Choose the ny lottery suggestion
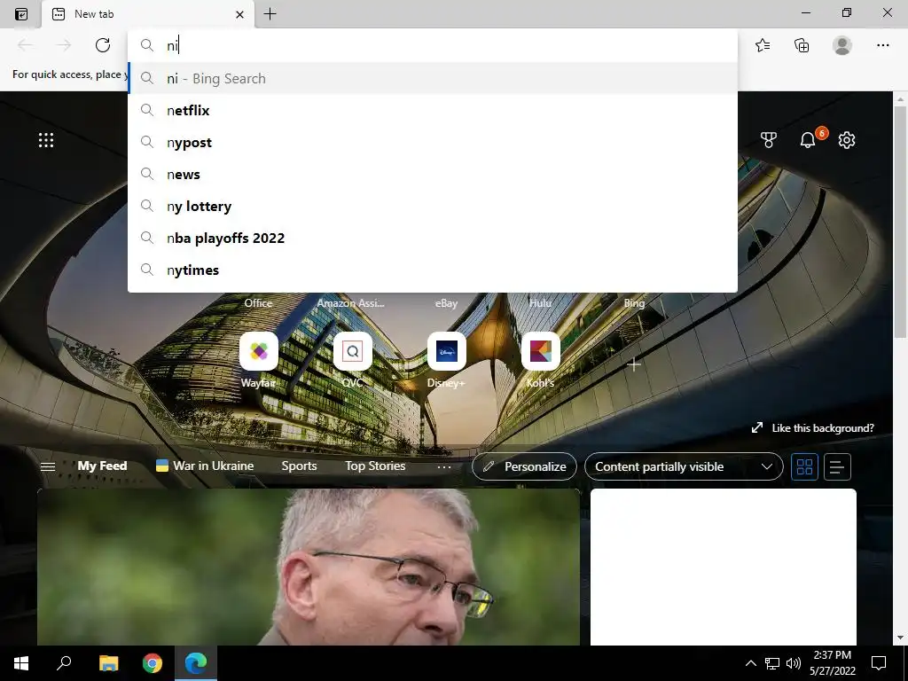 coord(433,206)
